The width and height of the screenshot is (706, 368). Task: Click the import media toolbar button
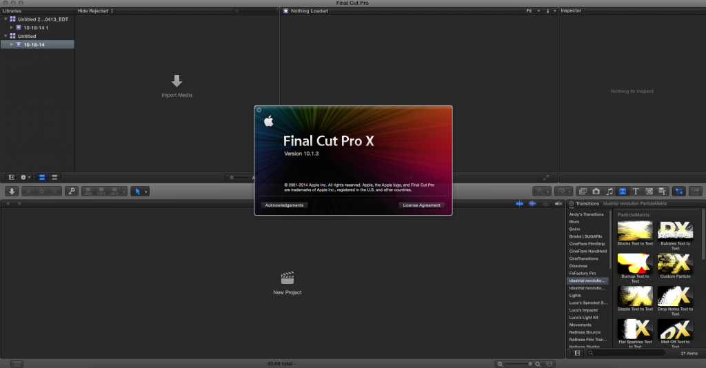12,191
